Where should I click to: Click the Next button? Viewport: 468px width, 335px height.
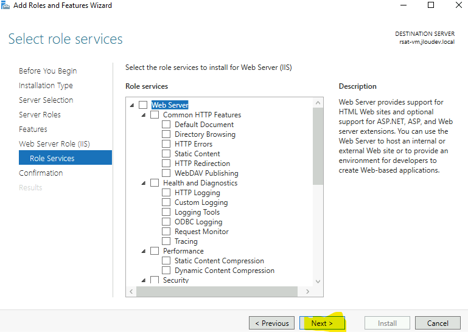point(322,323)
